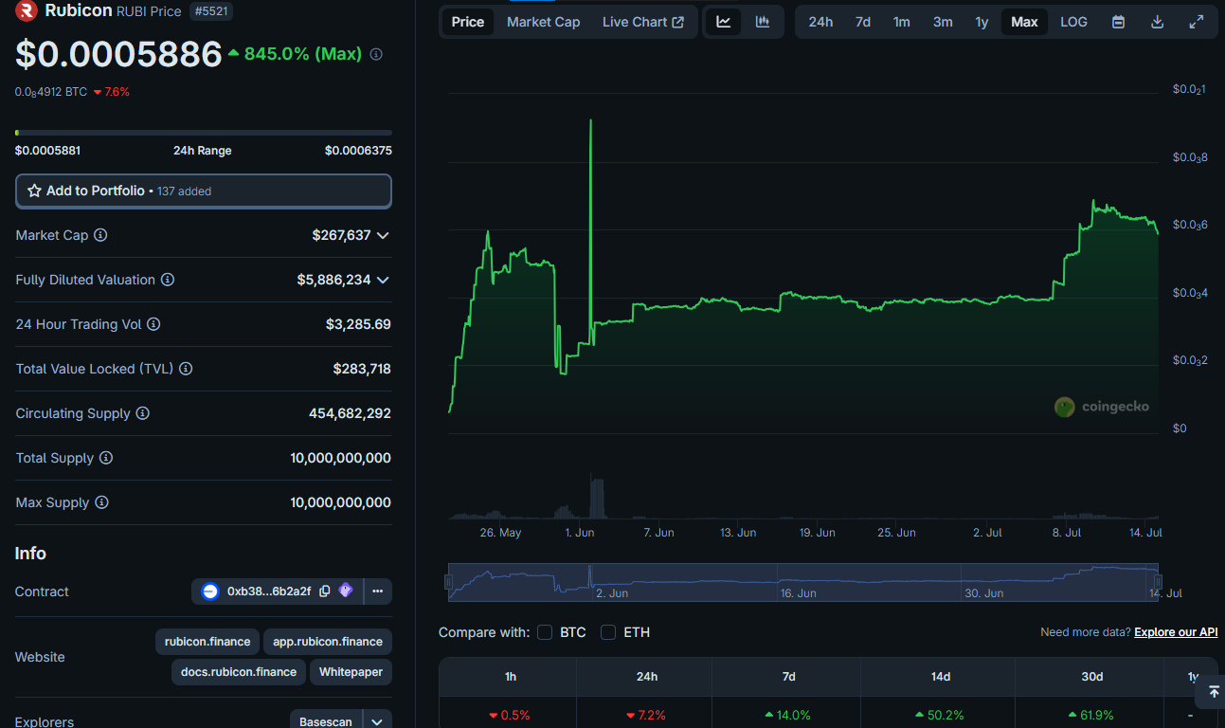Open the app.rubicon.finance link
This screenshot has height=728, width=1225.
coord(328,642)
